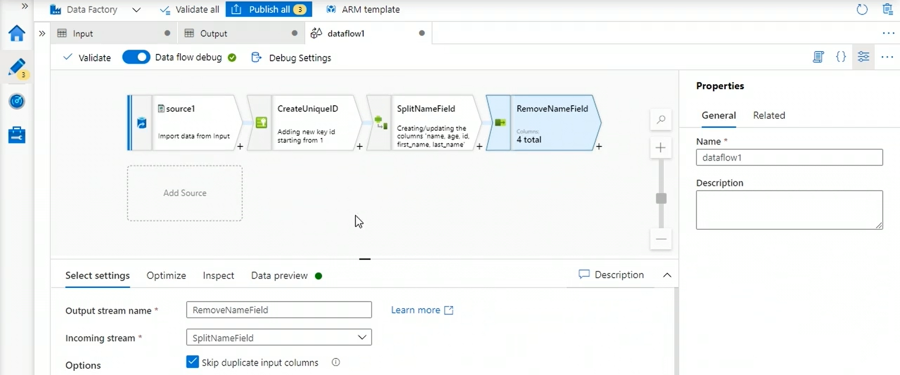Turn off Data flow debug switch
Screen dimensions: 900x375
point(136,57)
